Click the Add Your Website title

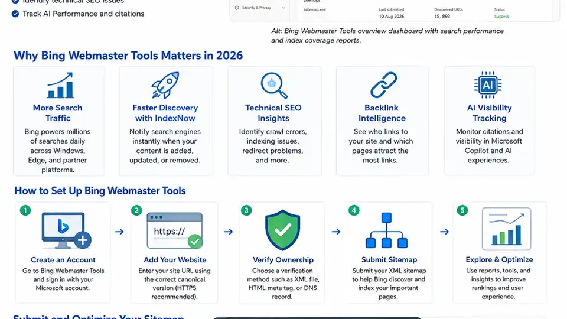click(x=175, y=260)
